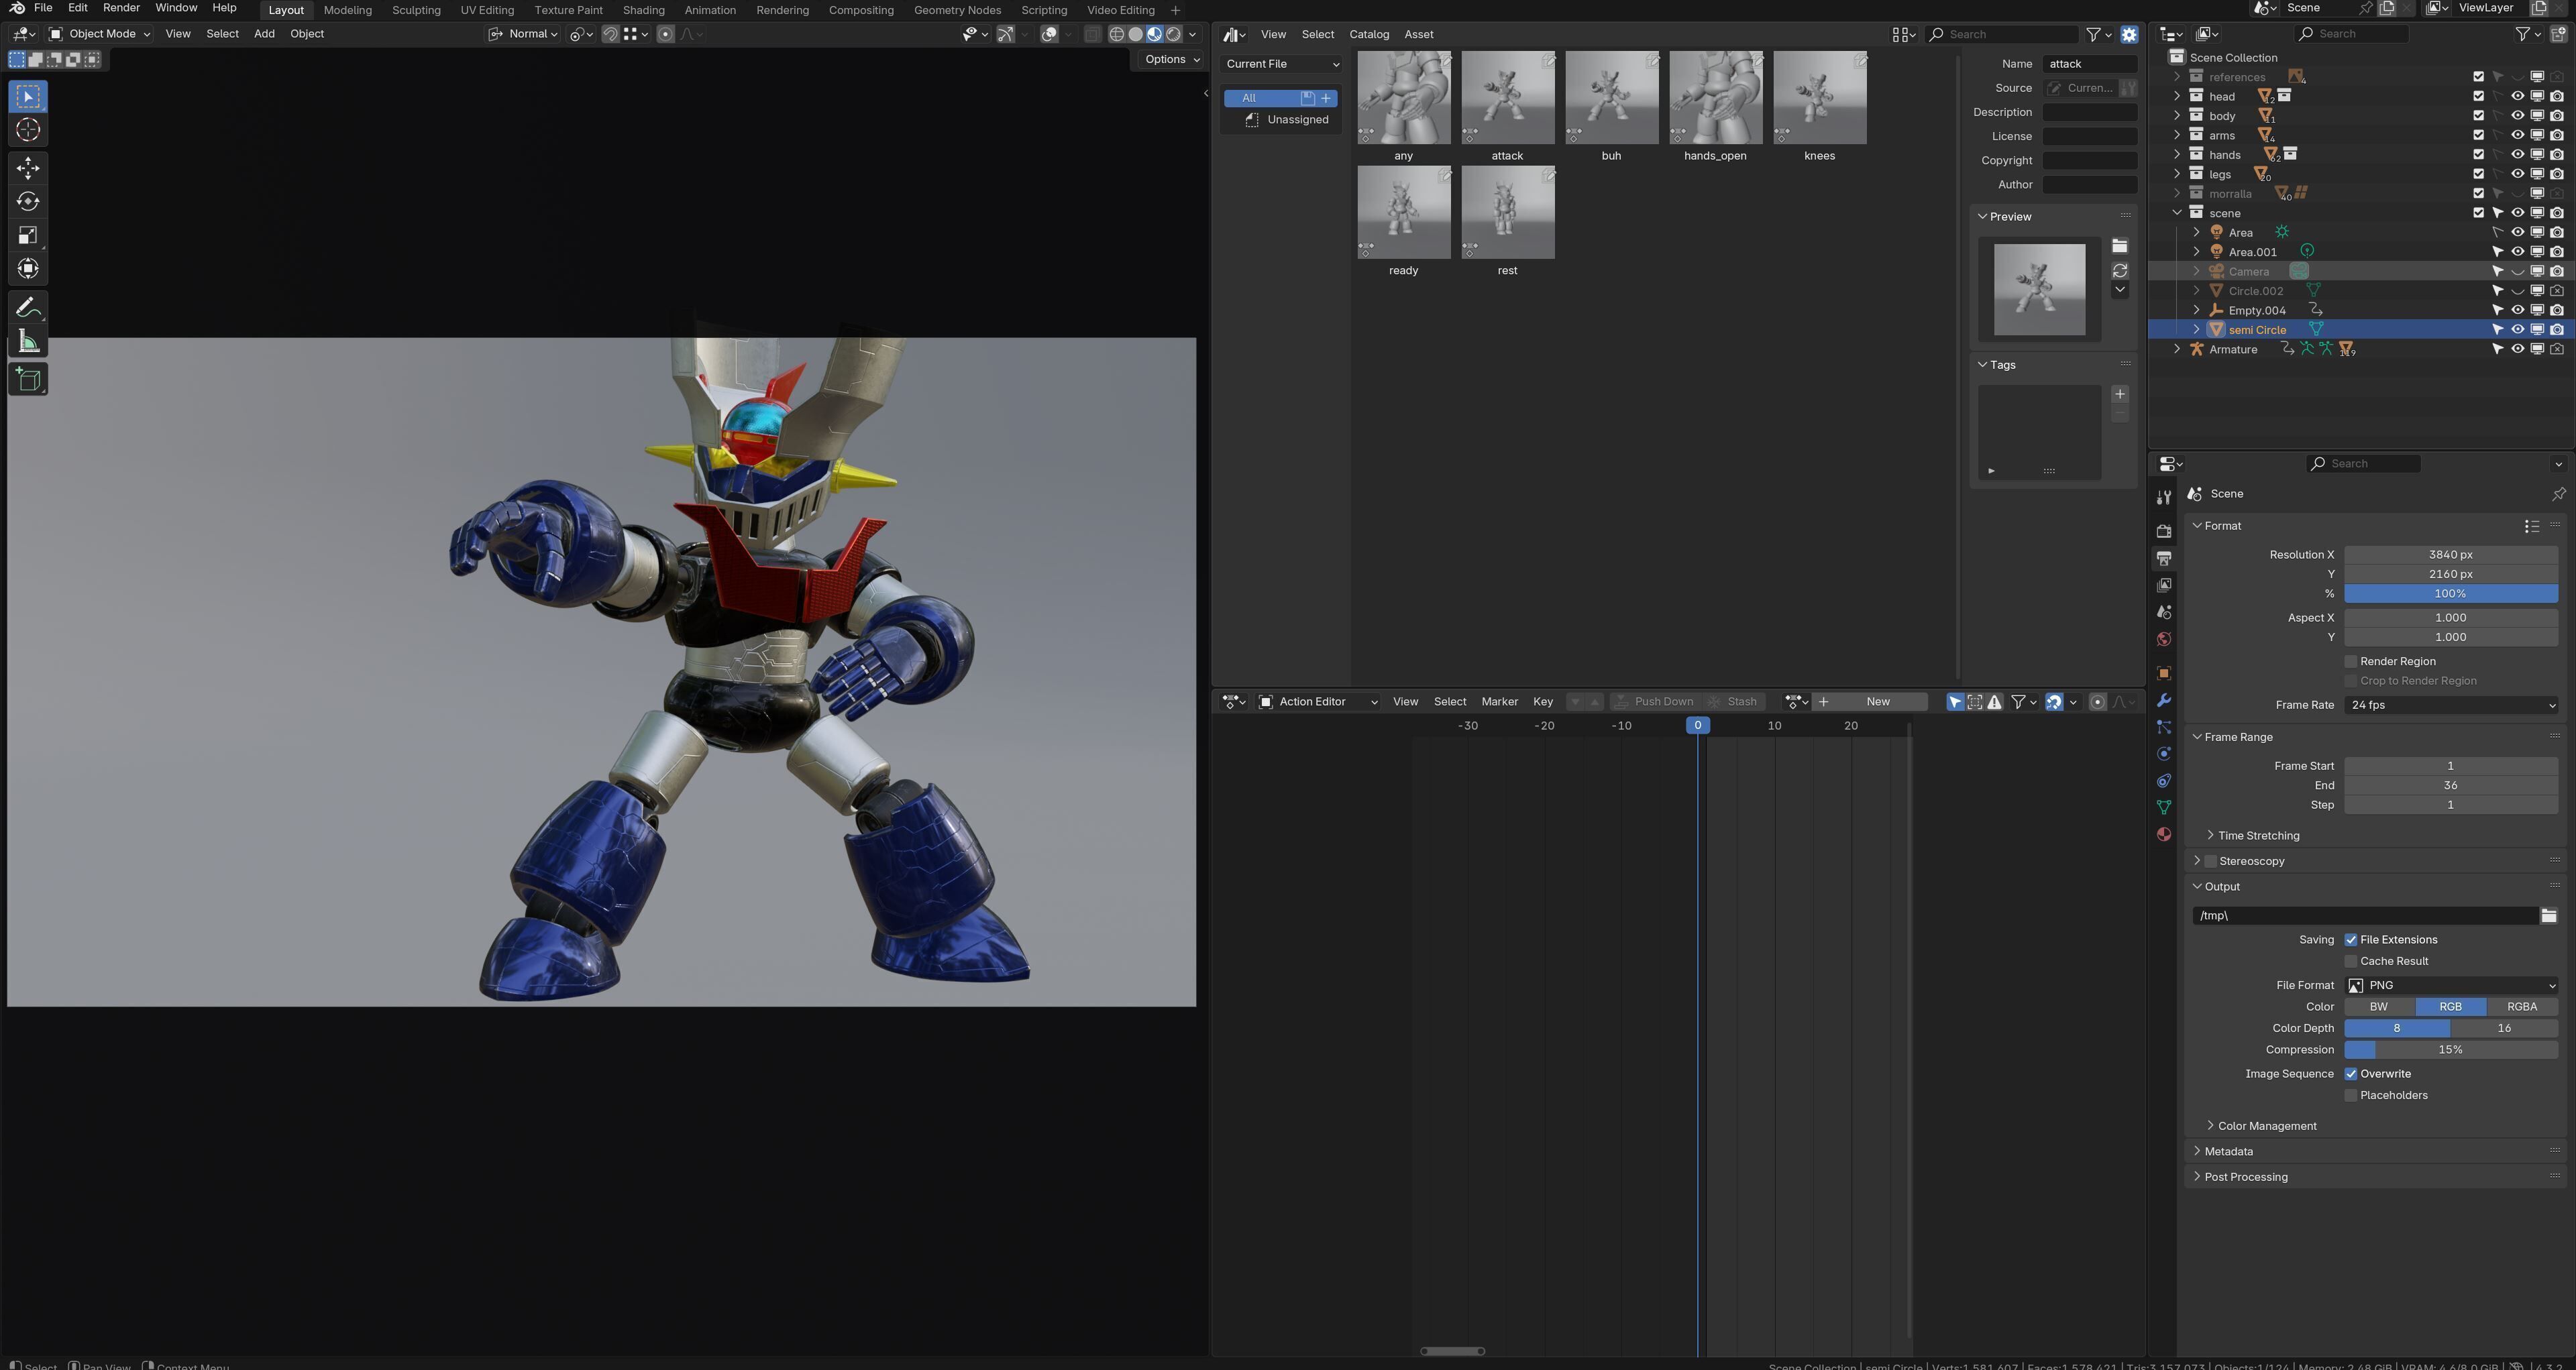2576x1370 pixels.
Task: Enable Stereoscopy checkbox
Action: point(2211,862)
